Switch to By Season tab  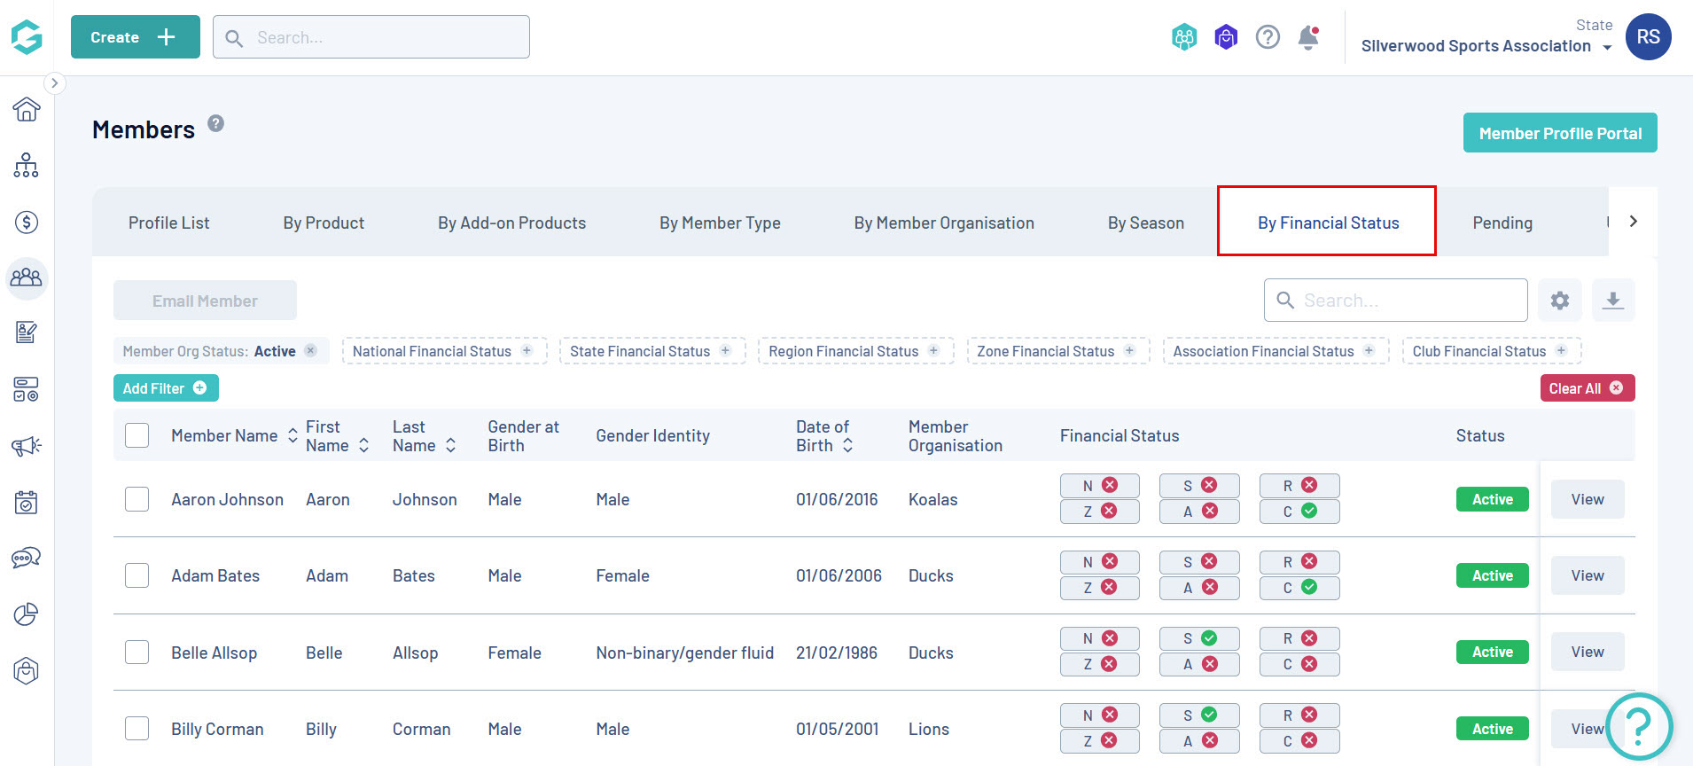tap(1146, 223)
